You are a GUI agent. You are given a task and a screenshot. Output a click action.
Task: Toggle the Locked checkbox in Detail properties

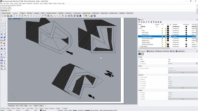[x=169, y=61]
